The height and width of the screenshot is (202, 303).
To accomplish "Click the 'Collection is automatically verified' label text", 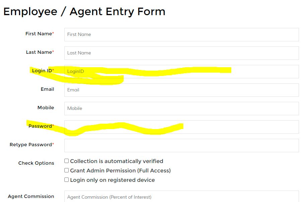I will (117, 161).
